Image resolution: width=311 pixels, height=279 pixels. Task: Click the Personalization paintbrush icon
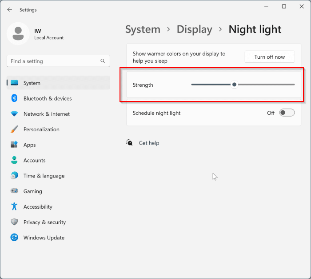pos(14,129)
